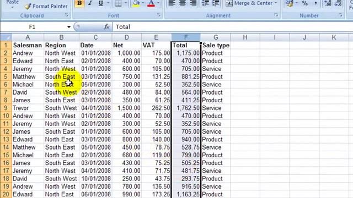Click Merge & Center button
Image resolution: width=353 pixels, height=198 pixels.
(x=249, y=3)
